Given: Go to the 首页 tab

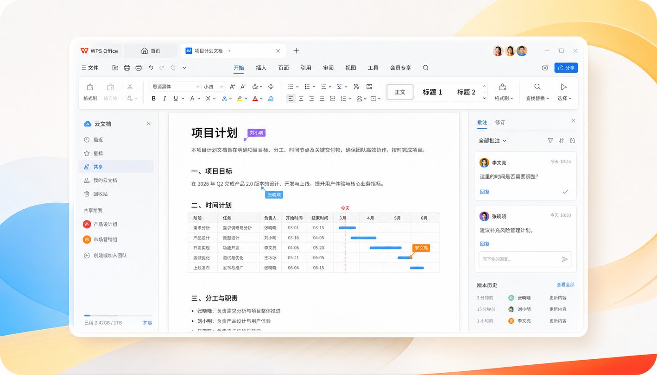Looking at the screenshot, I should (151, 51).
